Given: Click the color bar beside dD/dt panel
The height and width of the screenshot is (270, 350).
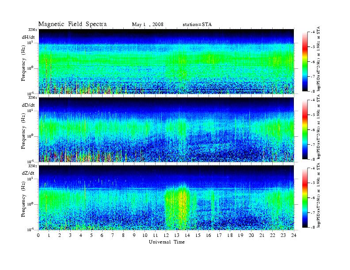Looking at the screenshot, I should pos(305,130).
